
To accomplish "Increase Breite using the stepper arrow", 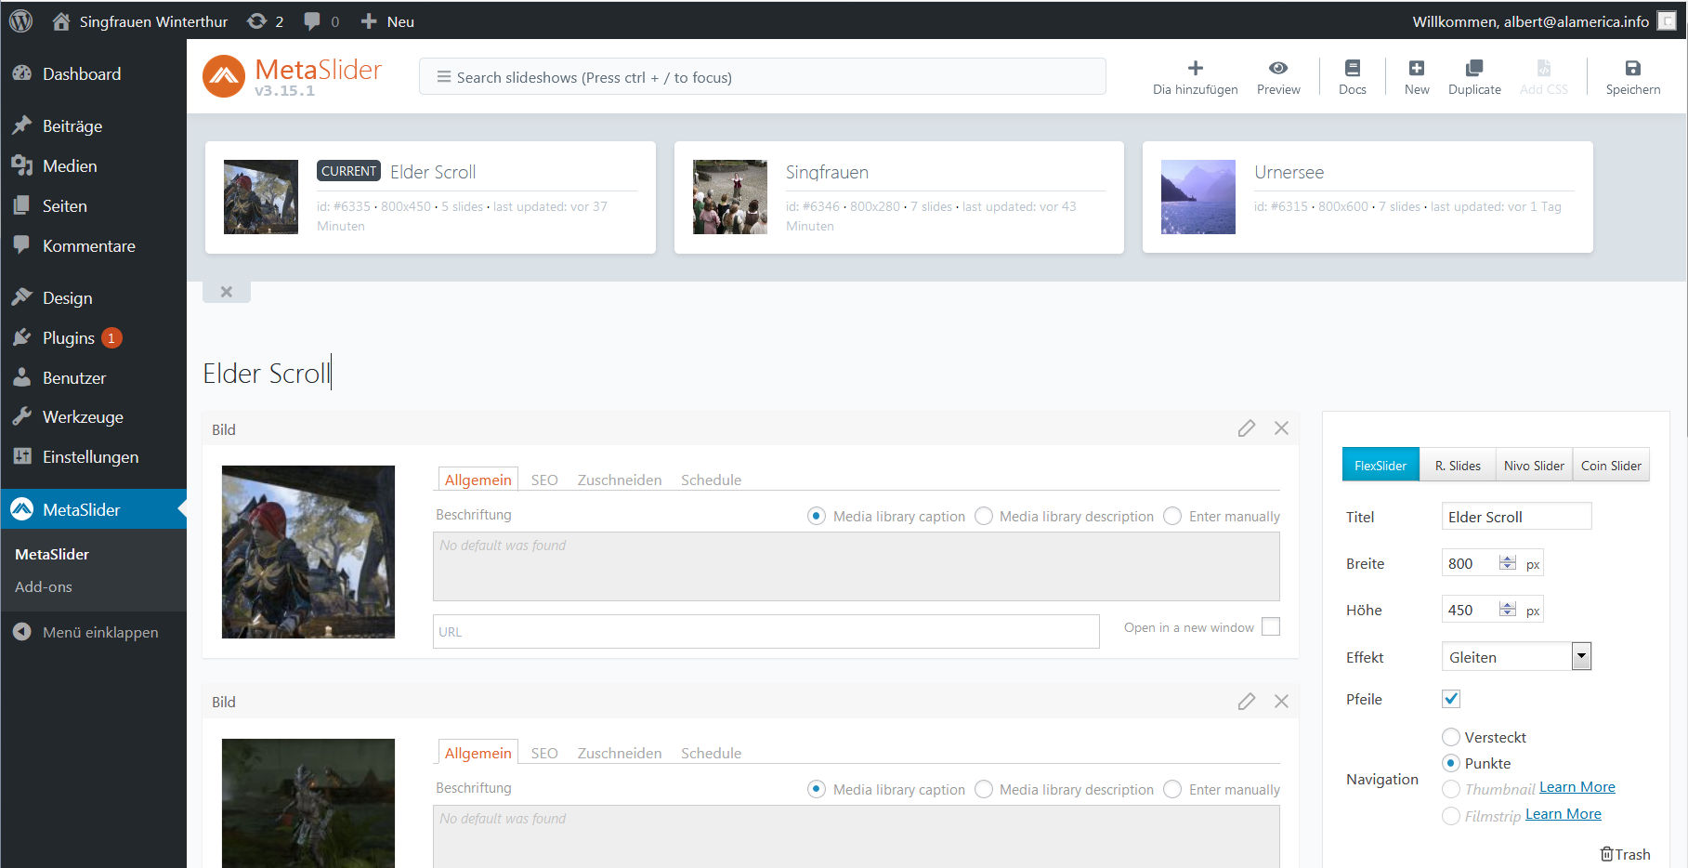I will click(x=1508, y=559).
